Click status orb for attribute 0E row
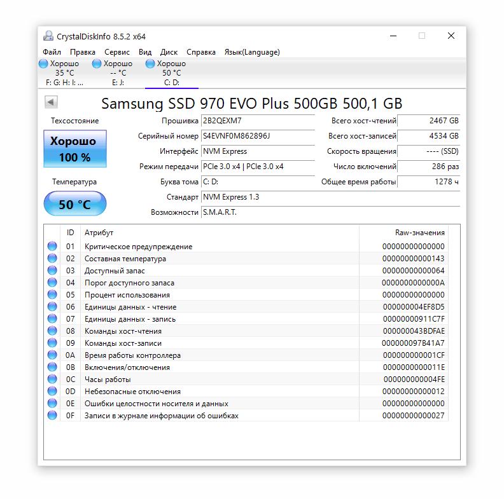 click(x=52, y=403)
